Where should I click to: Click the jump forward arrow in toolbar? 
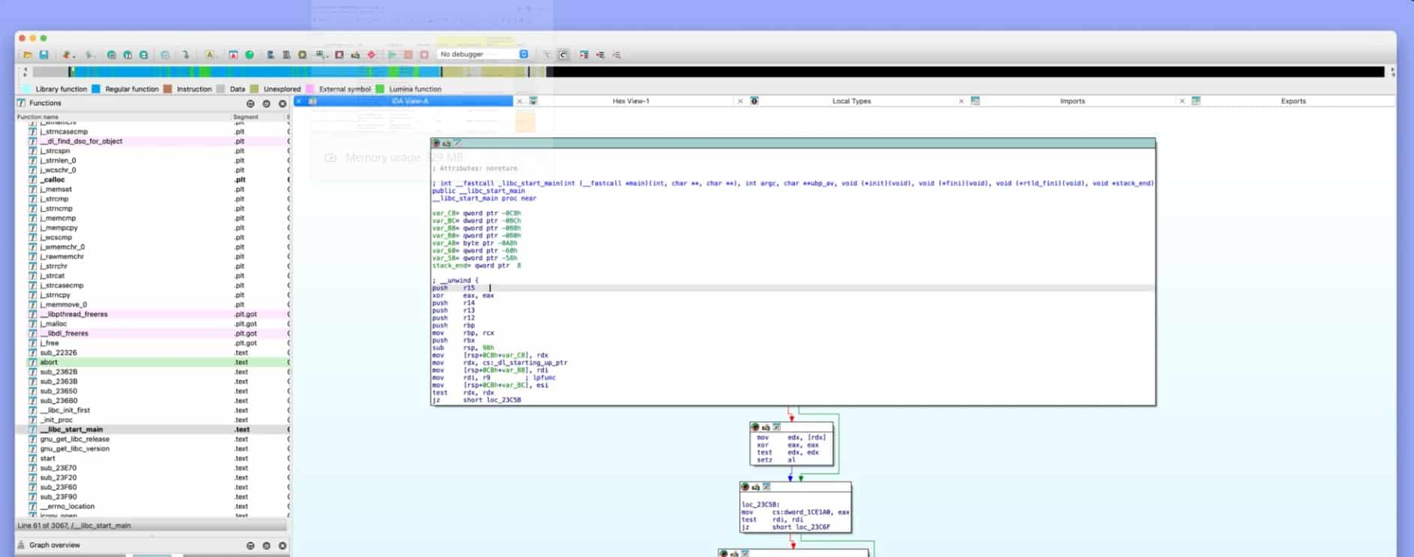(89, 55)
